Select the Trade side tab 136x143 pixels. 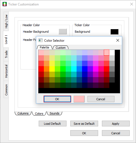point(6,54)
